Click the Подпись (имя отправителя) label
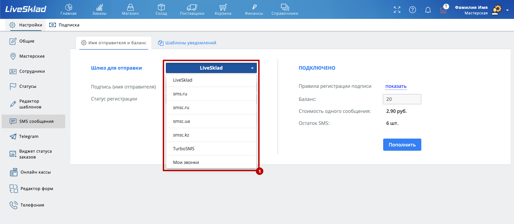 pyautogui.click(x=123, y=87)
